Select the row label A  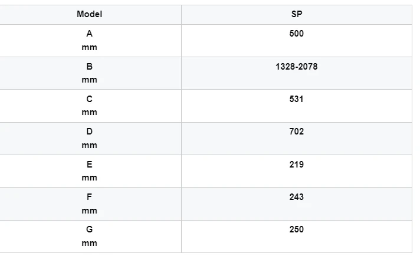coord(89,34)
